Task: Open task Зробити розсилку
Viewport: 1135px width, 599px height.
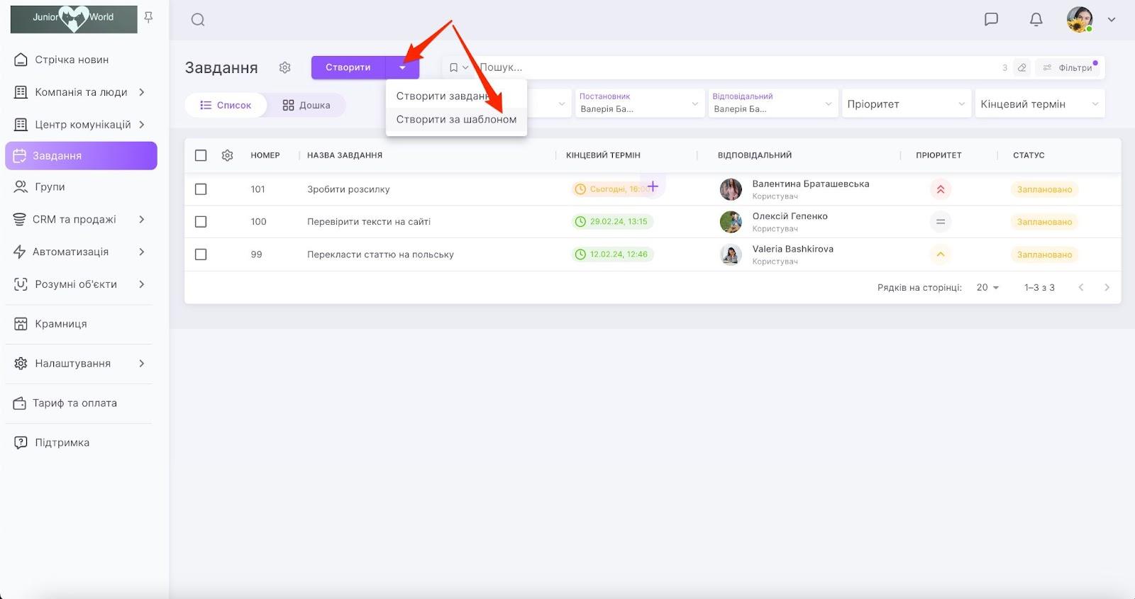Action: (x=348, y=189)
